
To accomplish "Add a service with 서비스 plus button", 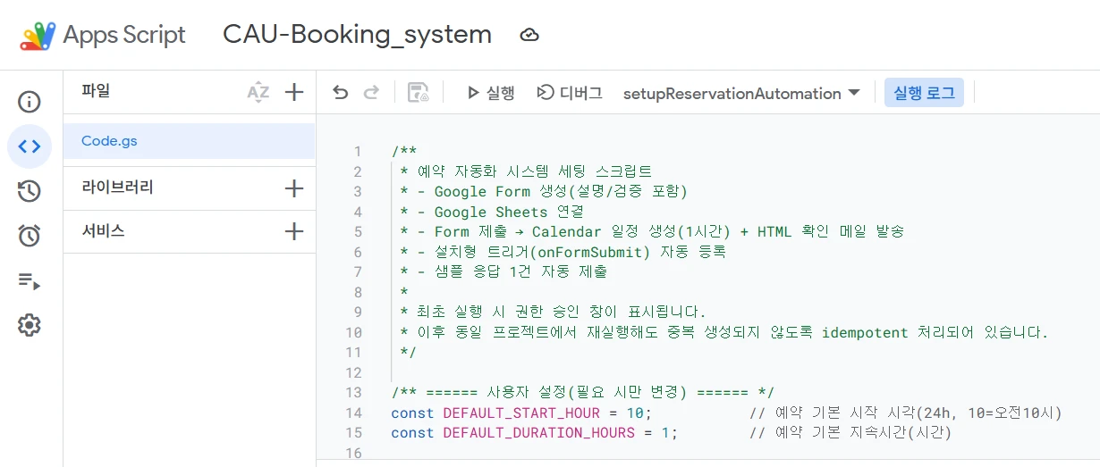I will [x=294, y=232].
